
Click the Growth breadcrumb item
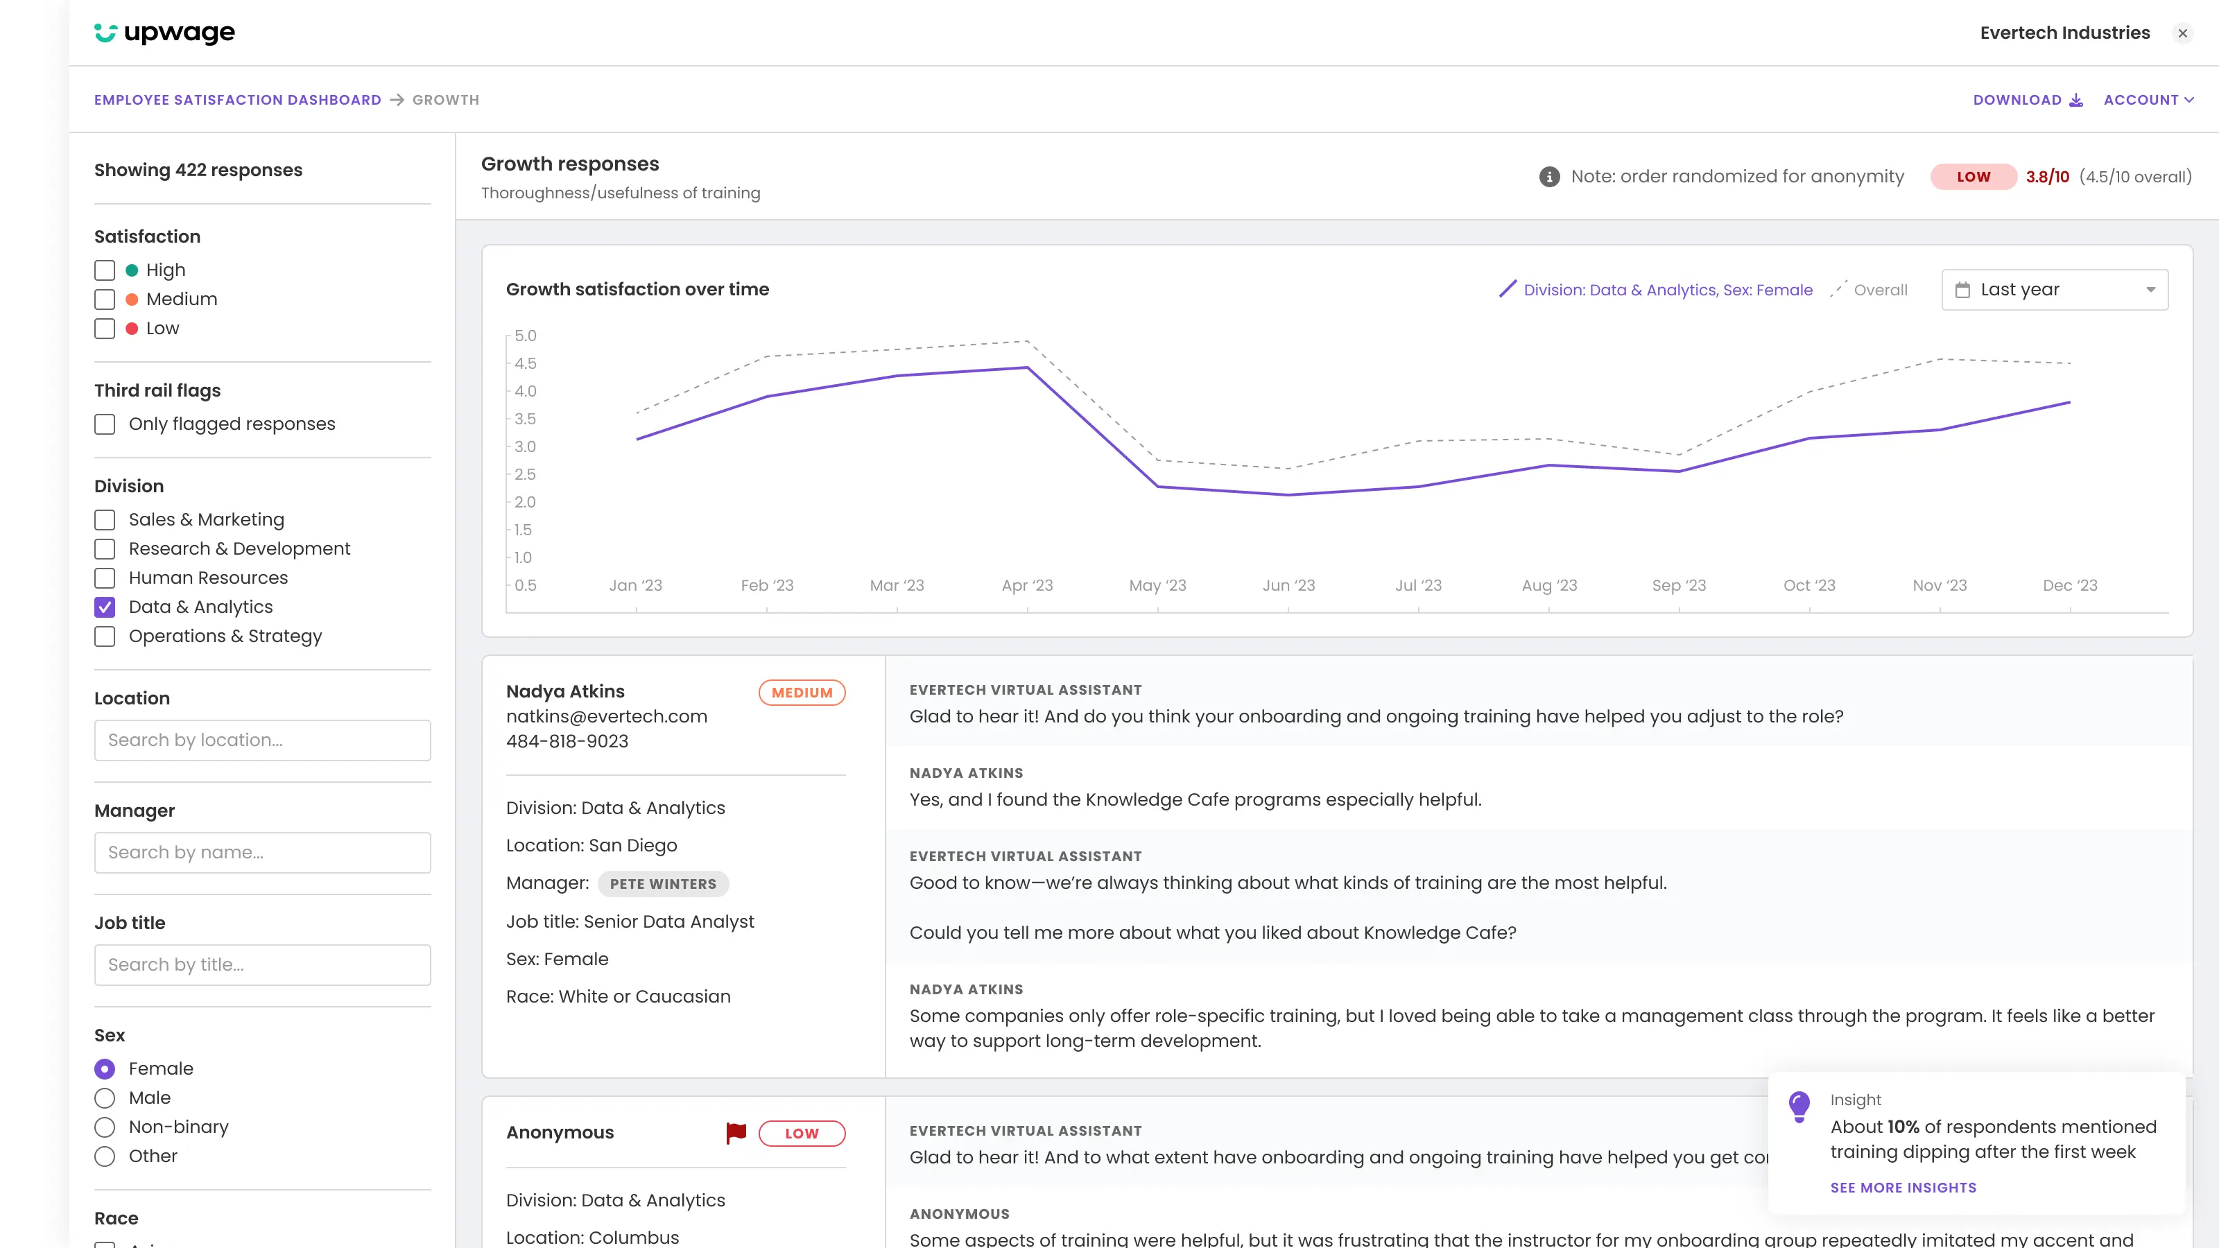pyautogui.click(x=445, y=100)
